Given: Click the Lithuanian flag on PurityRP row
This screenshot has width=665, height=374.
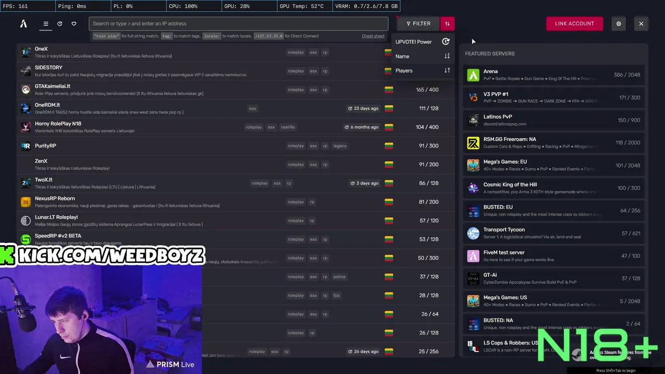Looking at the screenshot, I should 388,145.
